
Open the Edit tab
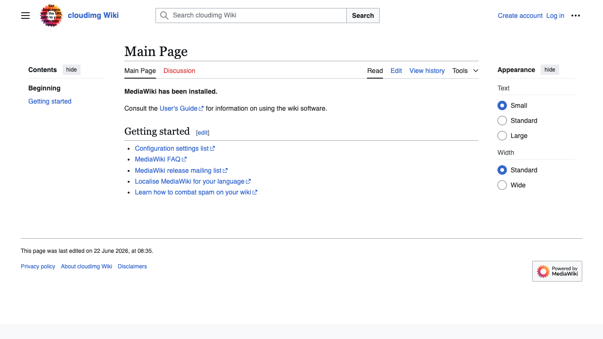pyautogui.click(x=396, y=71)
